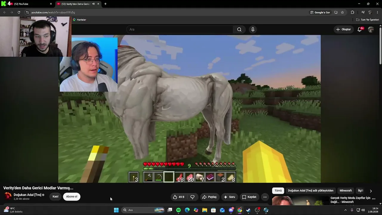Open the Windows Start menu
Screen dimensions: 382x215
(x=116, y=210)
